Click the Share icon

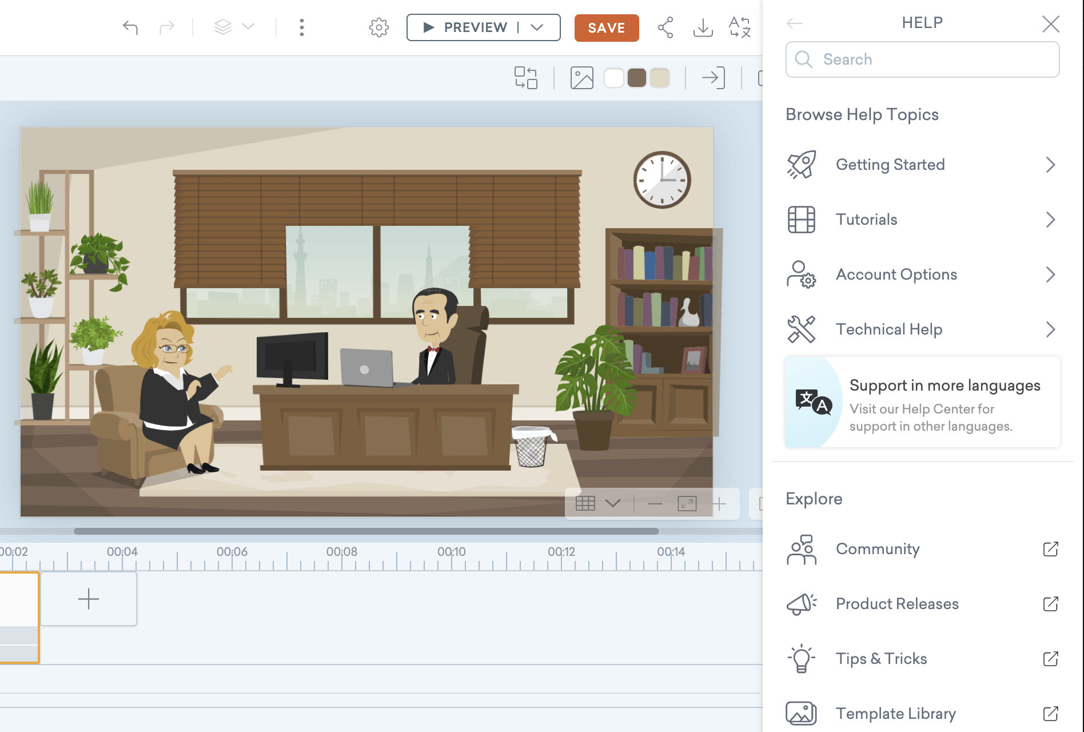pos(665,27)
